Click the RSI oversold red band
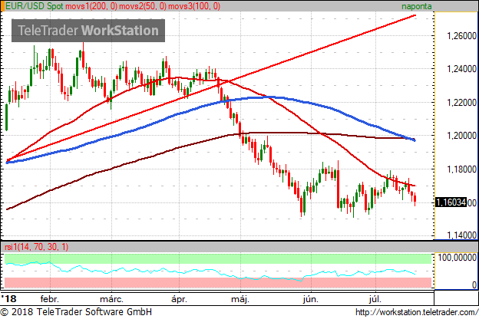479x319 pixels. coord(218,283)
